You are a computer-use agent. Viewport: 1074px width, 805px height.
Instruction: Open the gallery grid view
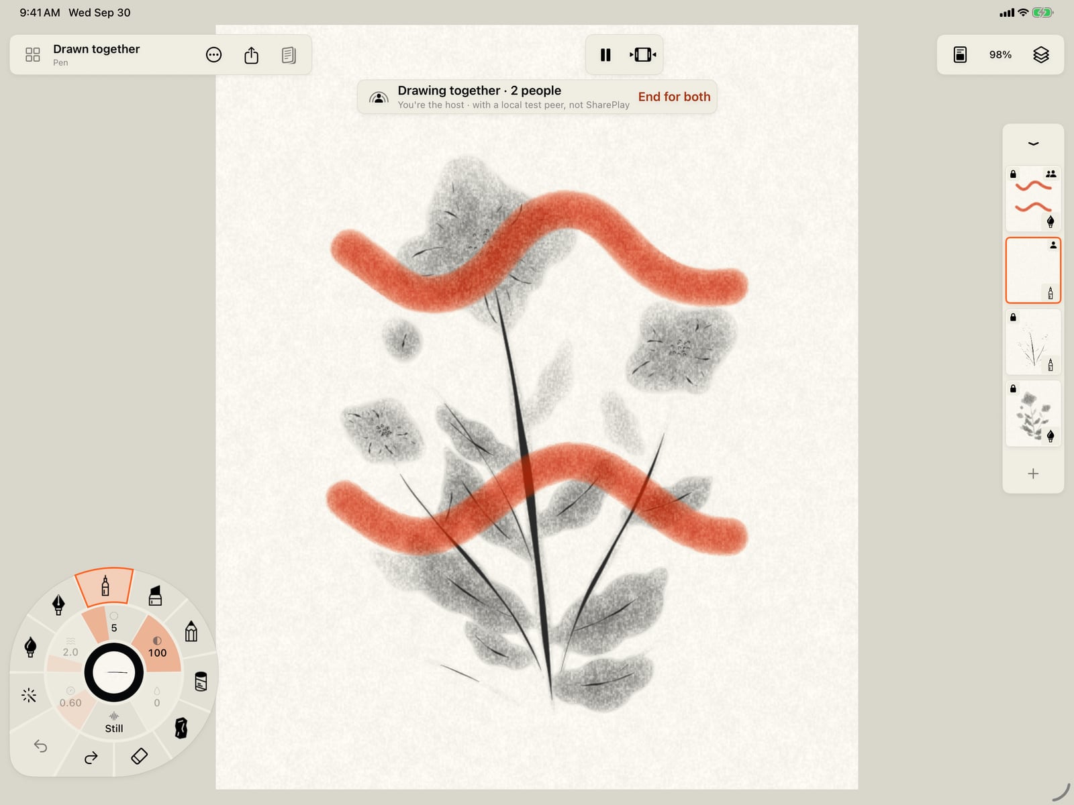(32, 54)
